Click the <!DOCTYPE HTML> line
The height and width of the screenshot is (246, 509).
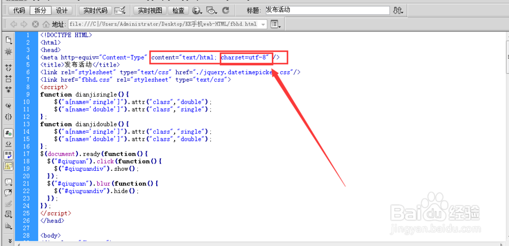66,35
